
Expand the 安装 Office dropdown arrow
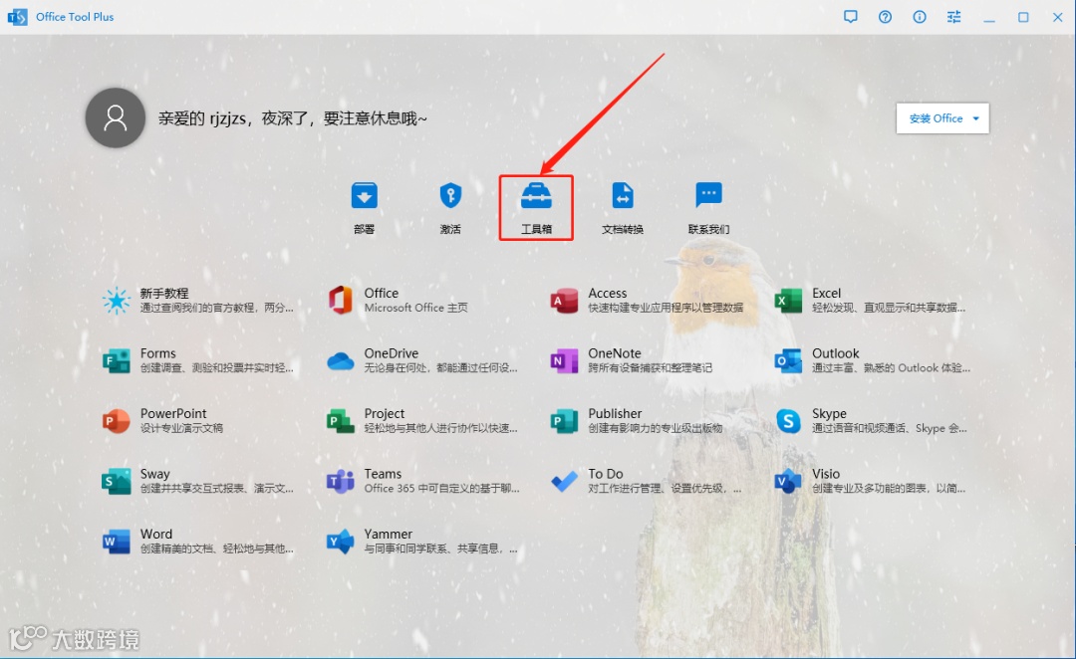975,118
